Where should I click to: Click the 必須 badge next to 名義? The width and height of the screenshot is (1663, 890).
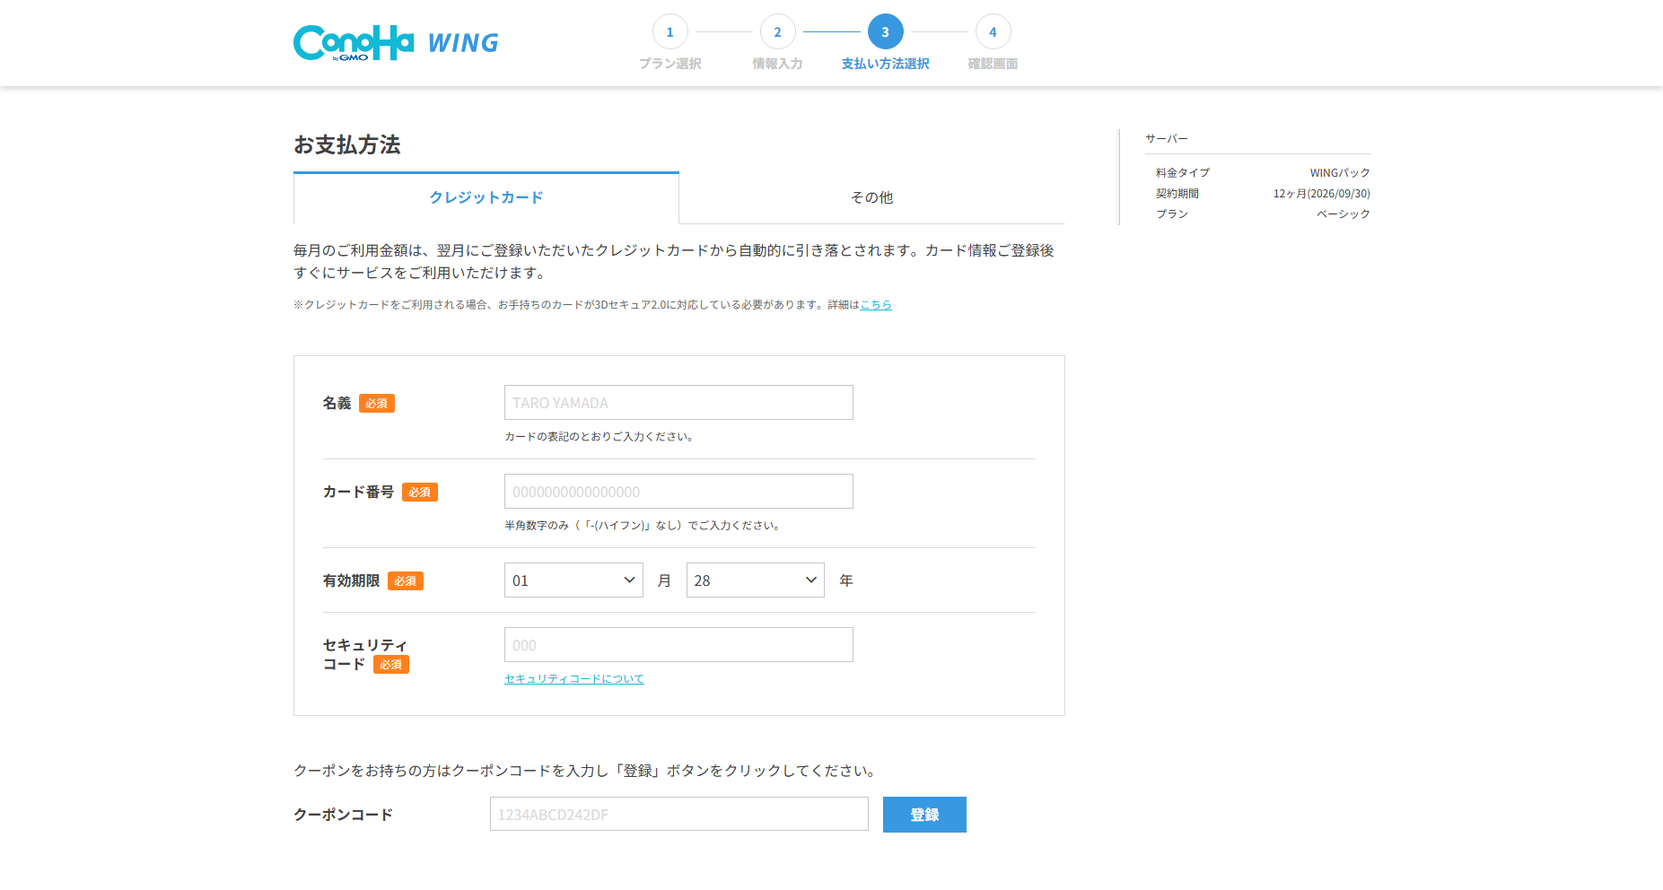tap(376, 403)
